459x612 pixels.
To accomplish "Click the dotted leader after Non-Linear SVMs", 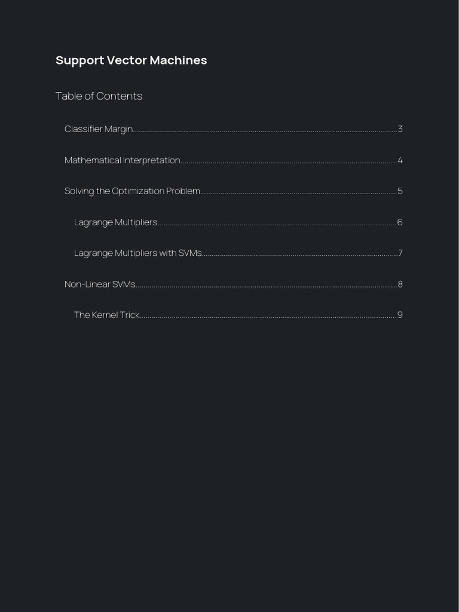I will click(266, 286).
